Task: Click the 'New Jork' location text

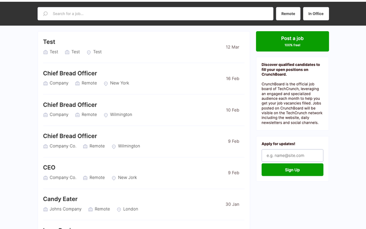Action: (x=127, y=178)
